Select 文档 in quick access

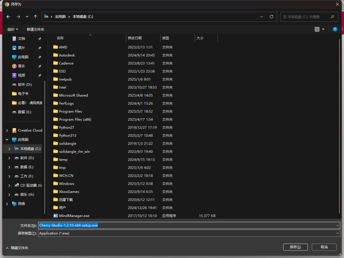21,38
